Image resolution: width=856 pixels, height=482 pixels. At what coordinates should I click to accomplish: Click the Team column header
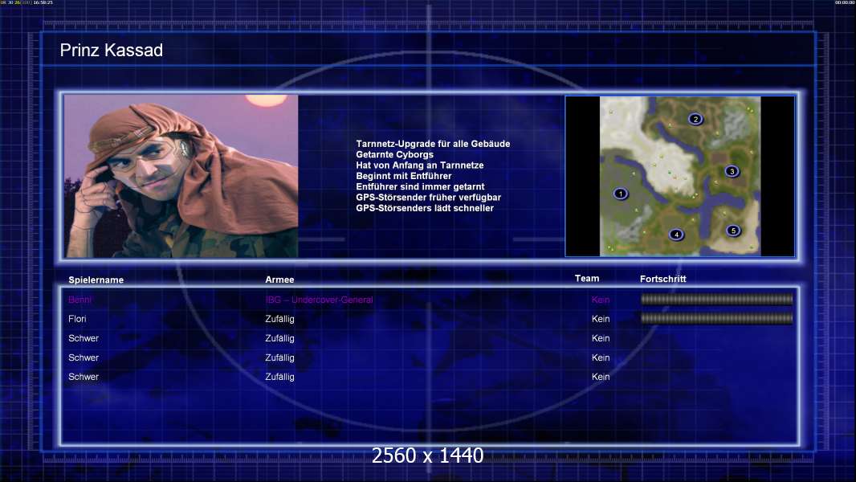tap(587, 279)
